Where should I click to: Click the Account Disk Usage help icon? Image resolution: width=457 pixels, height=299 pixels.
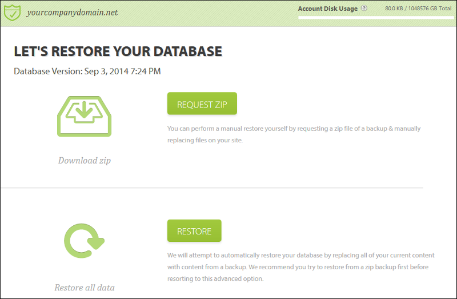[x=364, y=9]
